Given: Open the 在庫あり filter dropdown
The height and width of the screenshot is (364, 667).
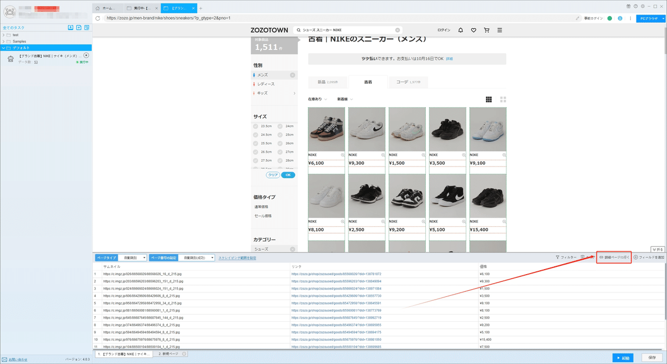Looking at the screenshot, I should point(317,99).
